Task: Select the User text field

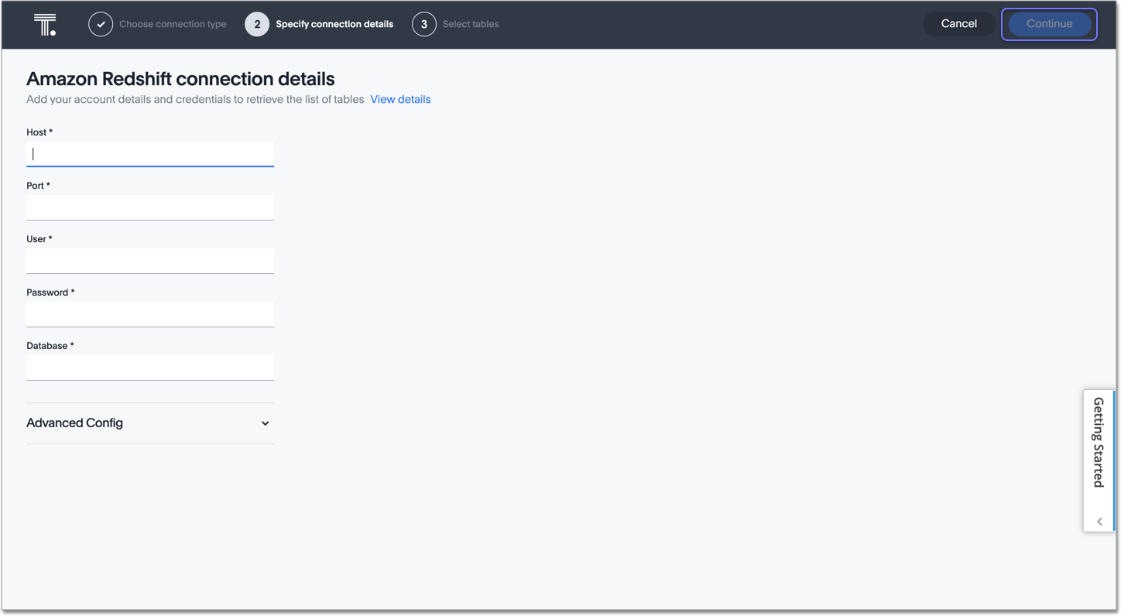Action: coord(150,261)
